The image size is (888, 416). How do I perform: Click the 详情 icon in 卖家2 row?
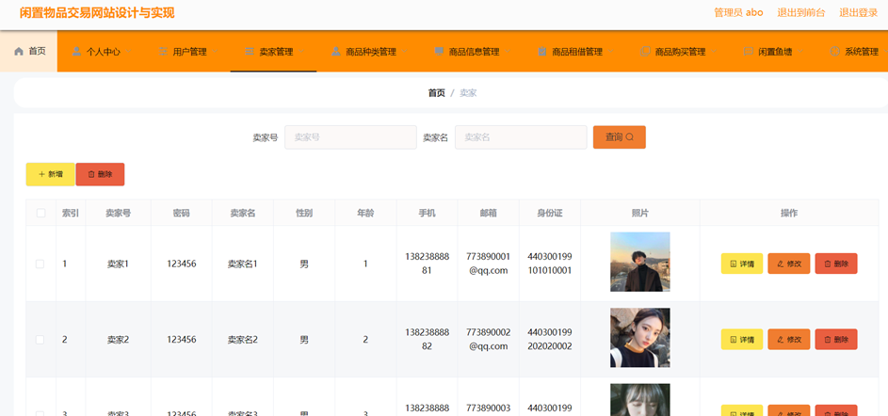click(734, 340)
